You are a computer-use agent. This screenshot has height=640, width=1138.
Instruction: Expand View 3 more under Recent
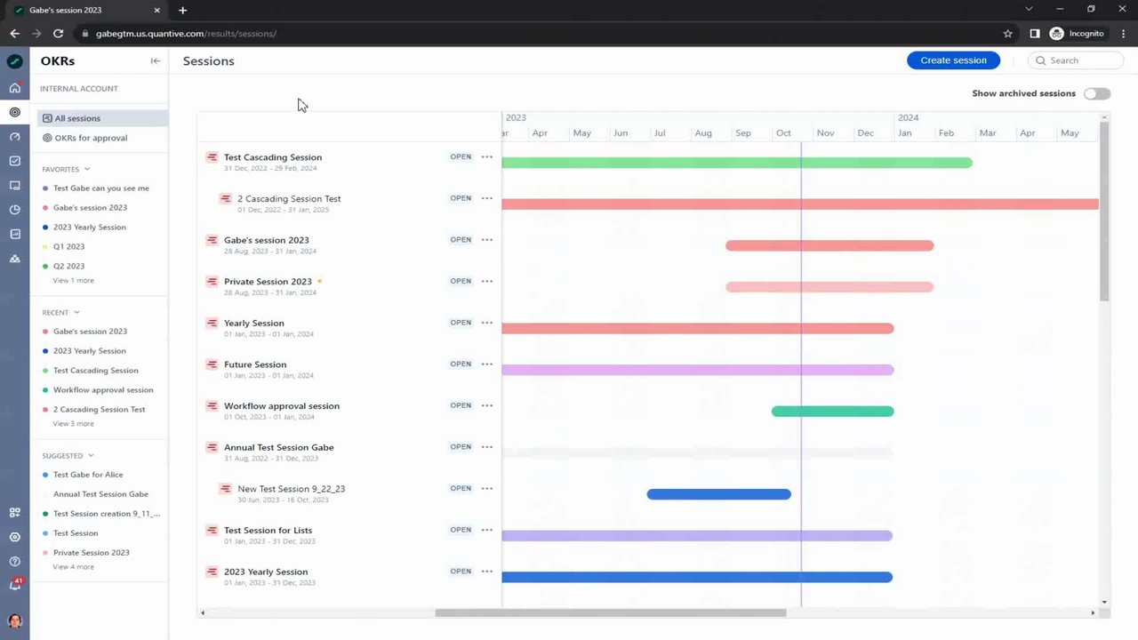(x=73, y=423)
